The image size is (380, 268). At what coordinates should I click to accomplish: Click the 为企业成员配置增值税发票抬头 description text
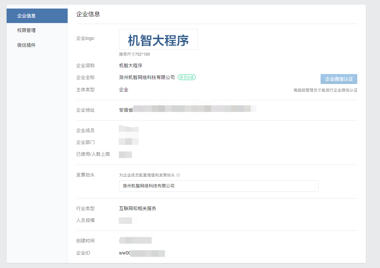tap(147, 175)
